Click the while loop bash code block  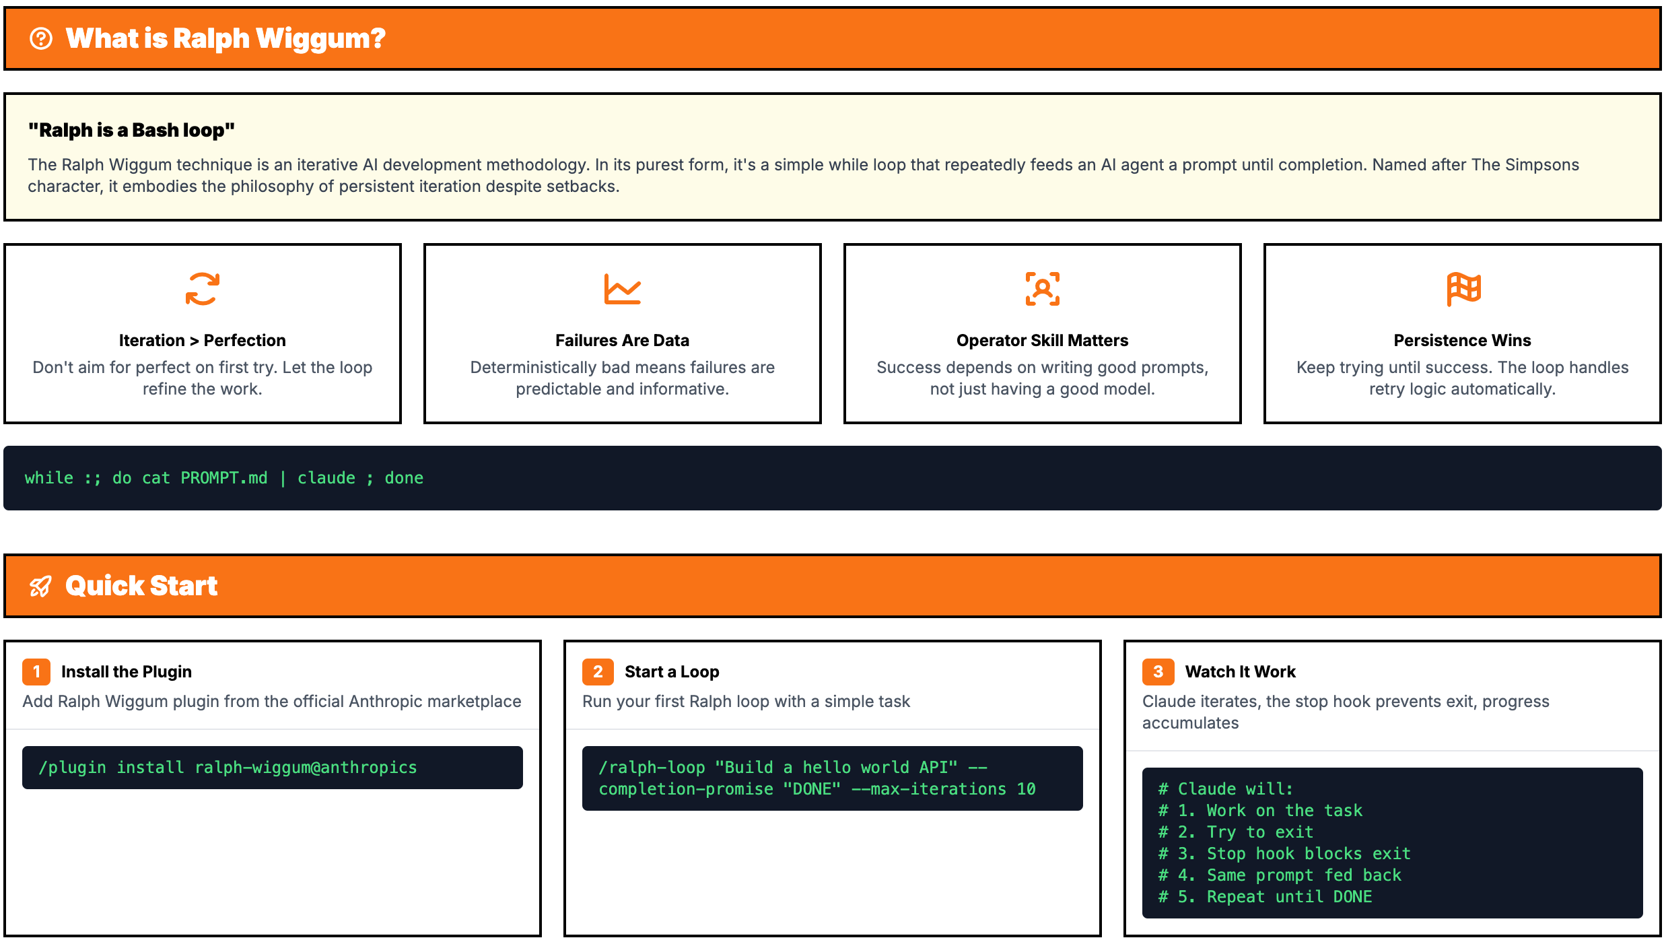(832, 478)
